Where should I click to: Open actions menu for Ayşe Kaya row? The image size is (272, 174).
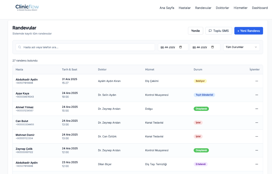click(x=257, y=95)
